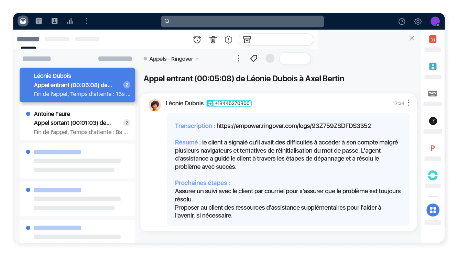
Task: Open the Calendar icon in the top bar
Action: [39, 21]
